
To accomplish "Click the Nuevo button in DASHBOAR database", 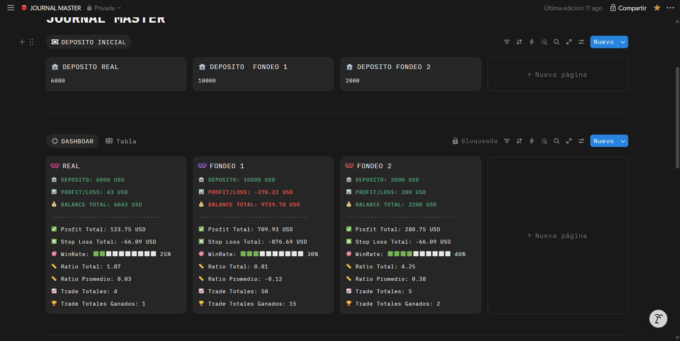I will click(604, 141).
